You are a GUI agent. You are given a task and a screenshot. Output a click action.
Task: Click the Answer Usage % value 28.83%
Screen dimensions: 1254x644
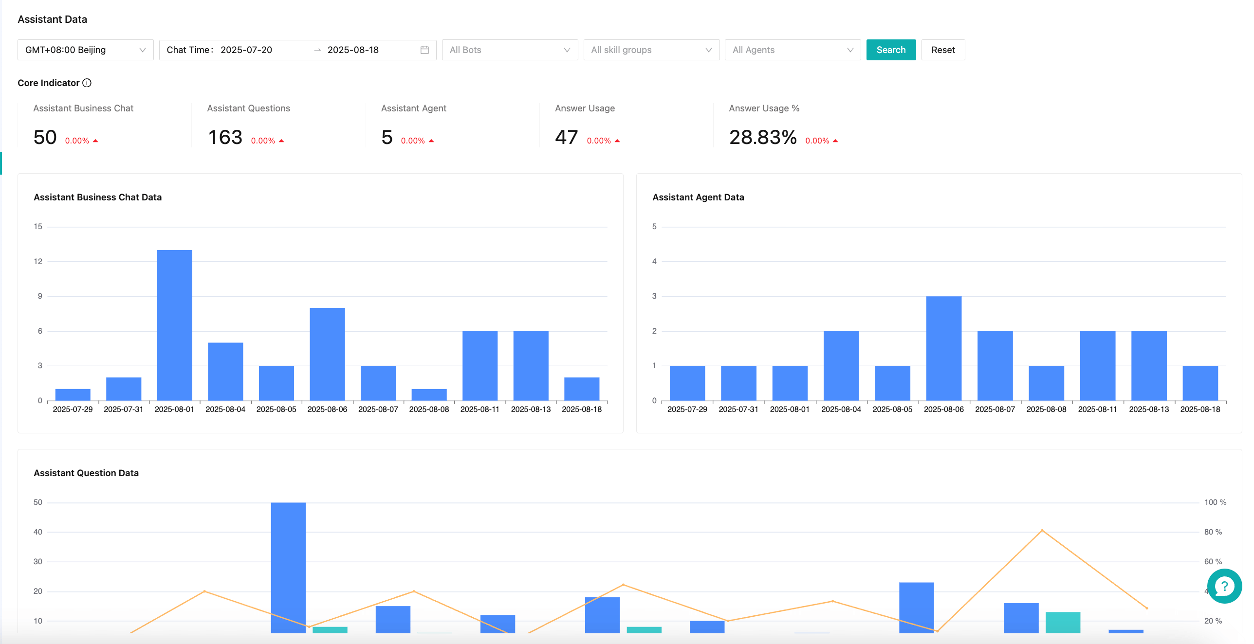[763, 138]
